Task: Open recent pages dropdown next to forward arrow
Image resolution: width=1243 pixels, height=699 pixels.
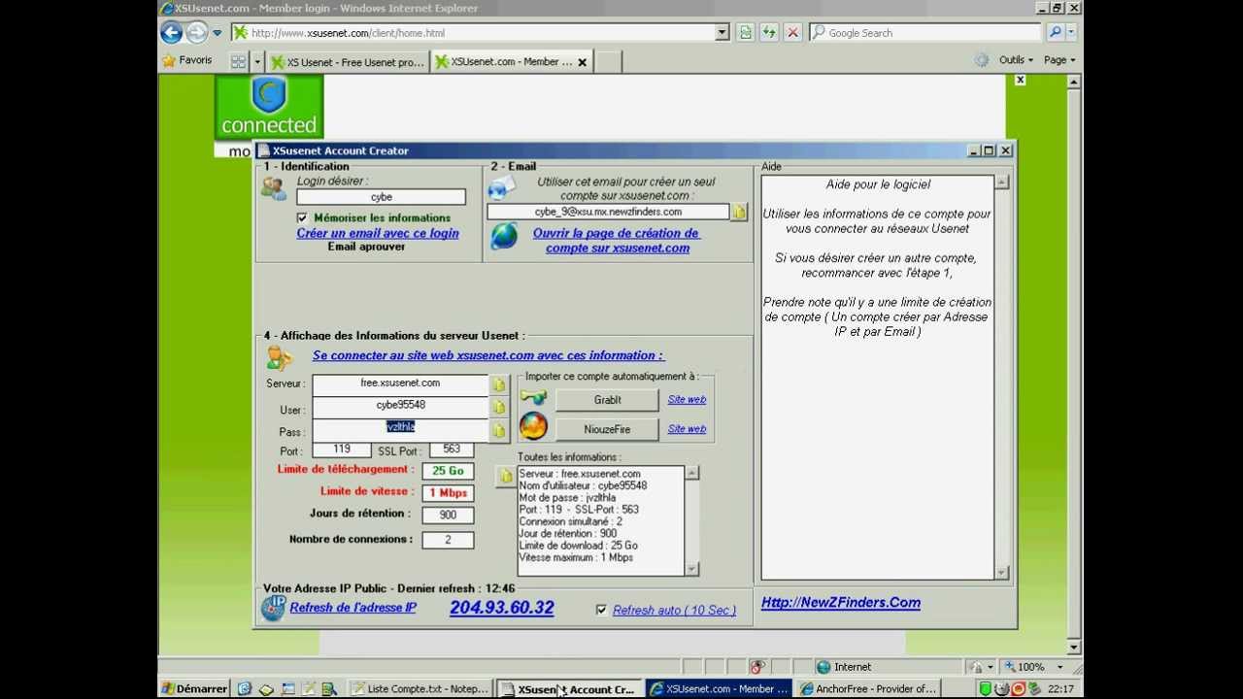Action: 217,32
